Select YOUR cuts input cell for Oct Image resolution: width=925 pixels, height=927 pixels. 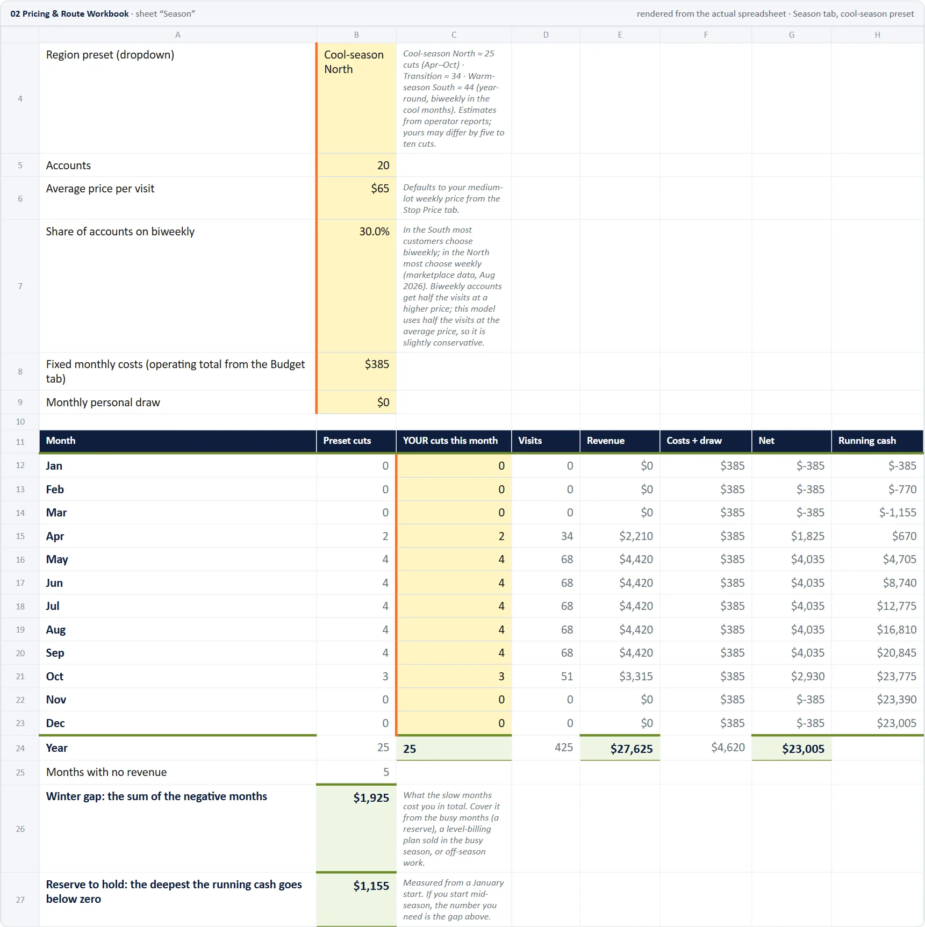tap(454, 677)
